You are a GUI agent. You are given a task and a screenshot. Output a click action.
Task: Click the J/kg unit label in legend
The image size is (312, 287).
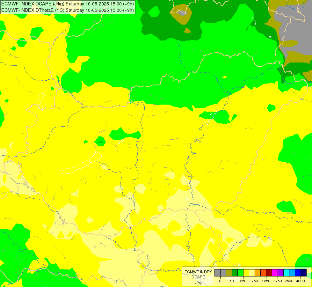[198, 282]
